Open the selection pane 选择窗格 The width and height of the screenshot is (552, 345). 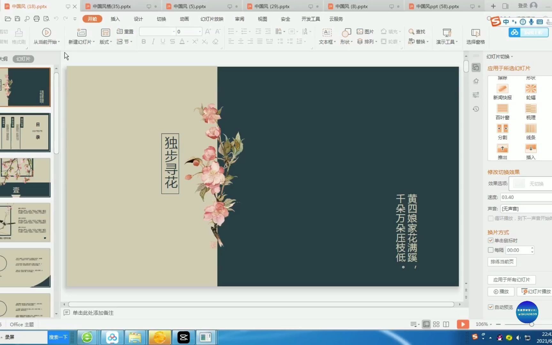coord(475,37)
